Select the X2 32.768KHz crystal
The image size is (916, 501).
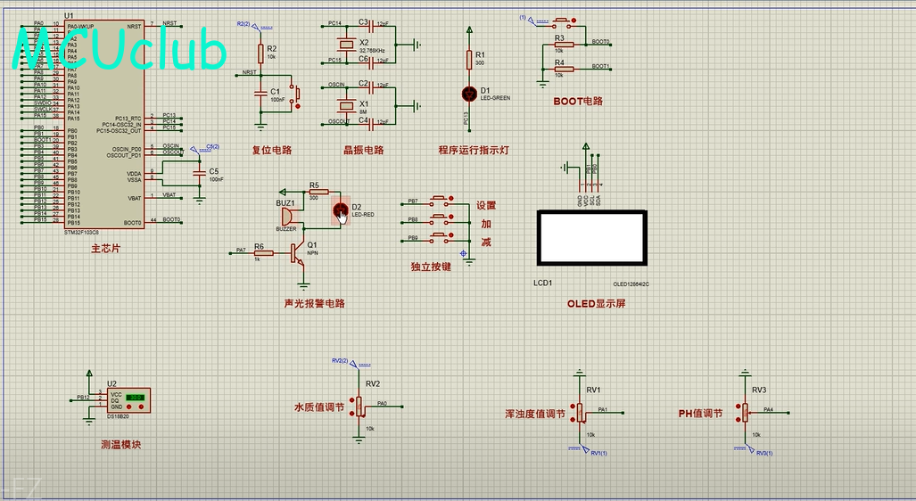click(347, 45)
